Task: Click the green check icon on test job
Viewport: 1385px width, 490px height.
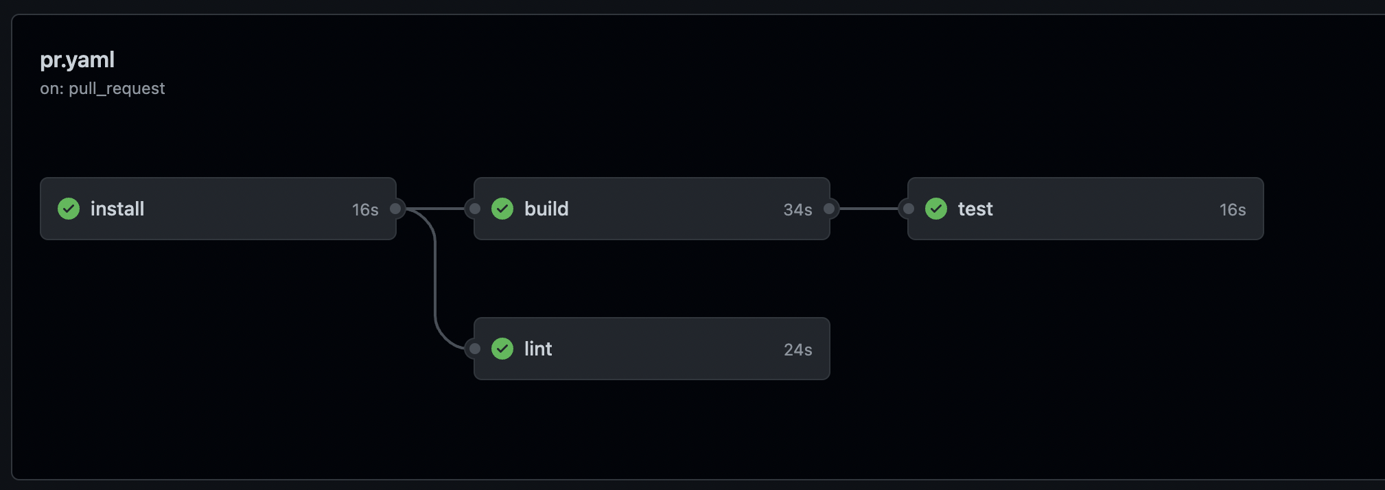Action: pos(936,209)
